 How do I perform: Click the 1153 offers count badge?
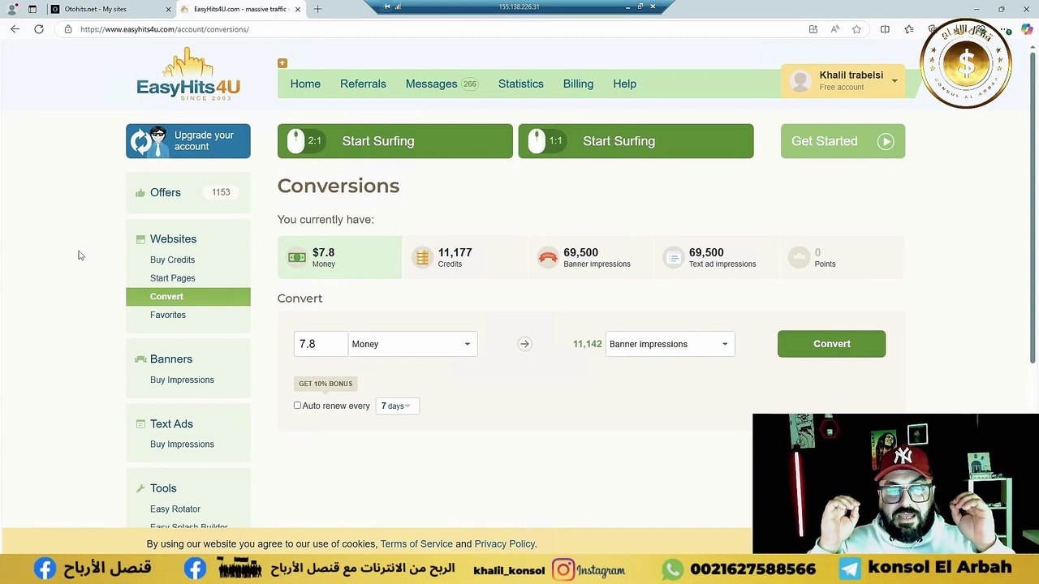pyautogui.click(x=221, y=192)
